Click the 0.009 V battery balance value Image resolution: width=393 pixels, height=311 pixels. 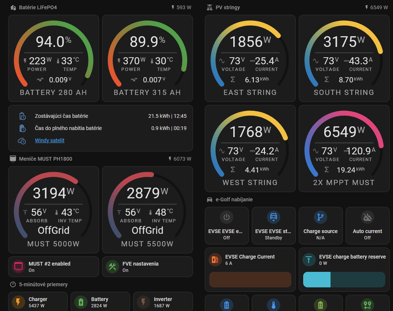coord(60,80)
